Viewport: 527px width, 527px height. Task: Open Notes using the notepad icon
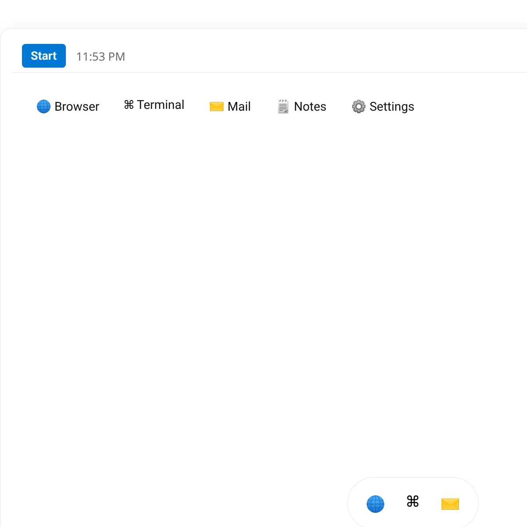tap(283, 106)
